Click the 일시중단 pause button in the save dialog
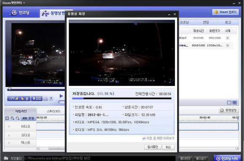Image resolution: width=244 pixels, height=161 pixels. click(x=153, y=147)
